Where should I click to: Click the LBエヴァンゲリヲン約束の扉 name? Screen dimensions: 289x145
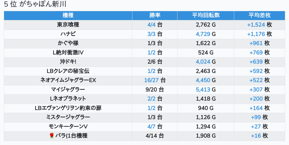(x=68, y=108)
